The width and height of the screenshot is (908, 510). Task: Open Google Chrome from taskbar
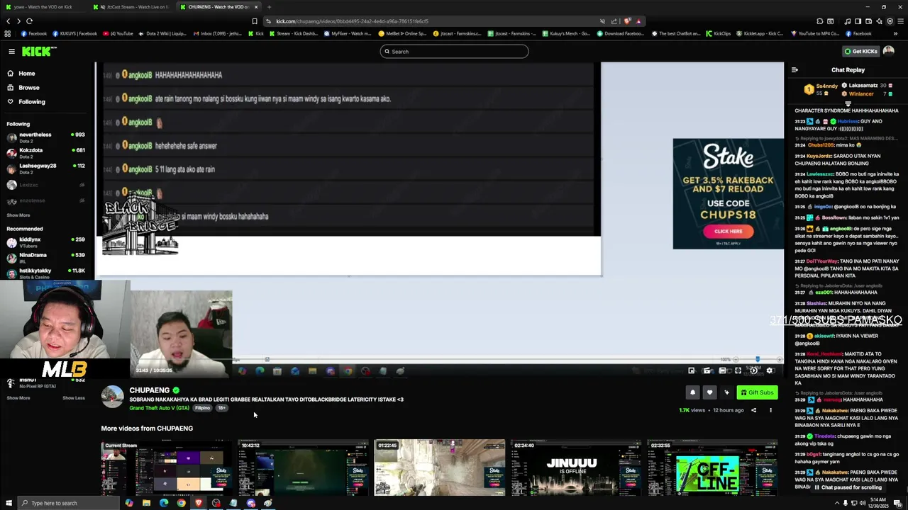181,503
